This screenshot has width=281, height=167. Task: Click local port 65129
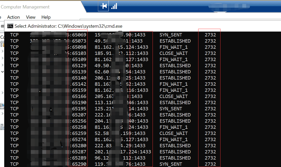coord(79,66)
